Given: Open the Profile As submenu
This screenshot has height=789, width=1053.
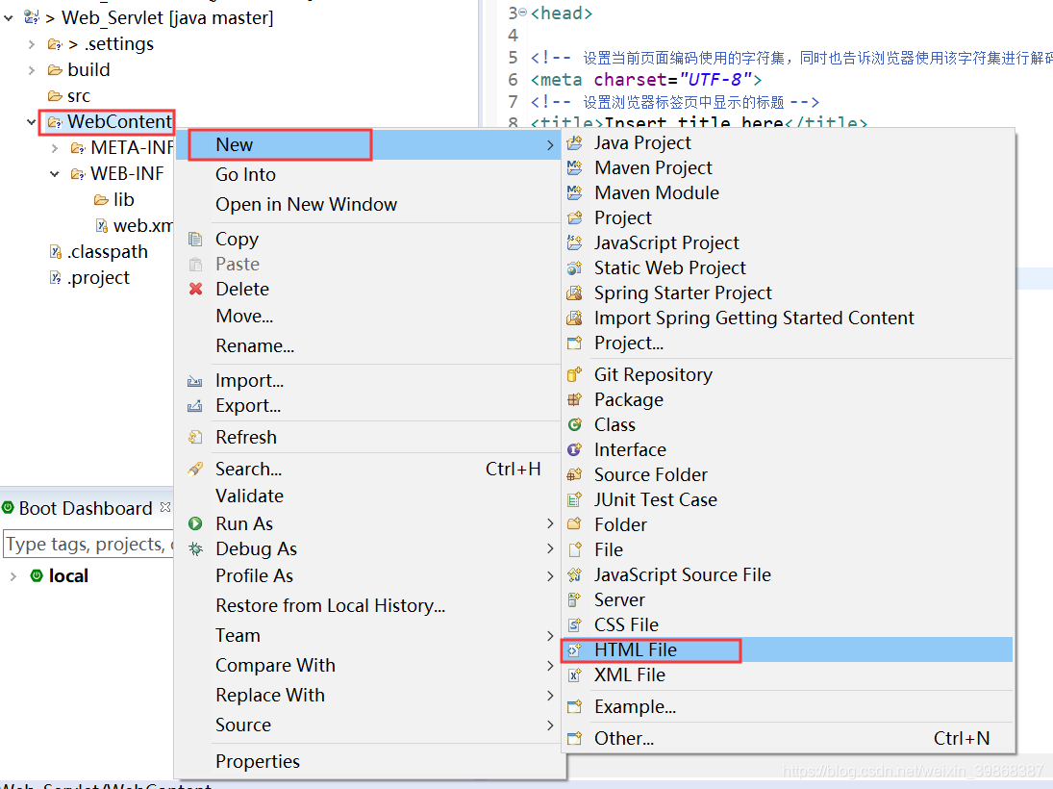Looking at the screenshot, I should pos(368,576).
